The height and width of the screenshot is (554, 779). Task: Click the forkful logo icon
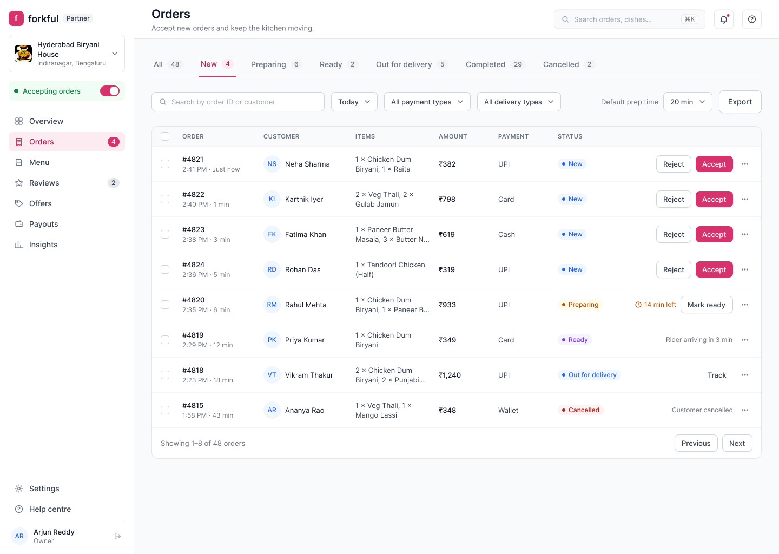pyautogui.click(x=16, y=18)
